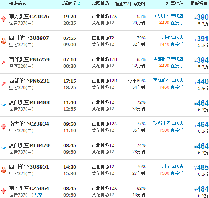
Task: Click the 起降机场 column header
Action: click(100, 4)
